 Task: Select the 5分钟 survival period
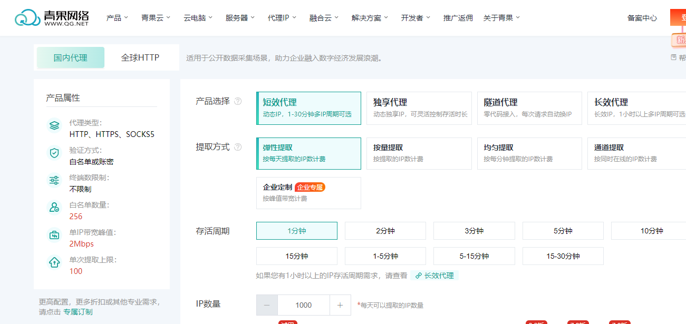click(x=563, y=231)
